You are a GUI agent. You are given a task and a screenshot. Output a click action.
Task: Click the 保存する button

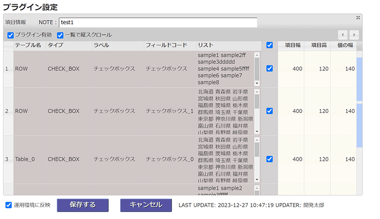point(83,205)
